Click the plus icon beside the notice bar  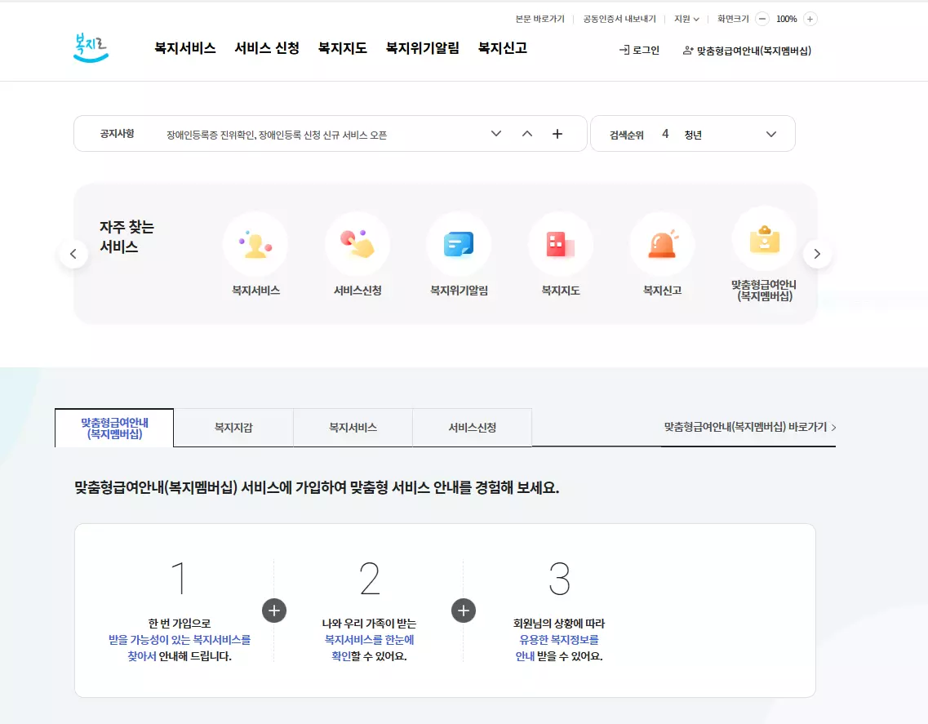click(557, 133)
